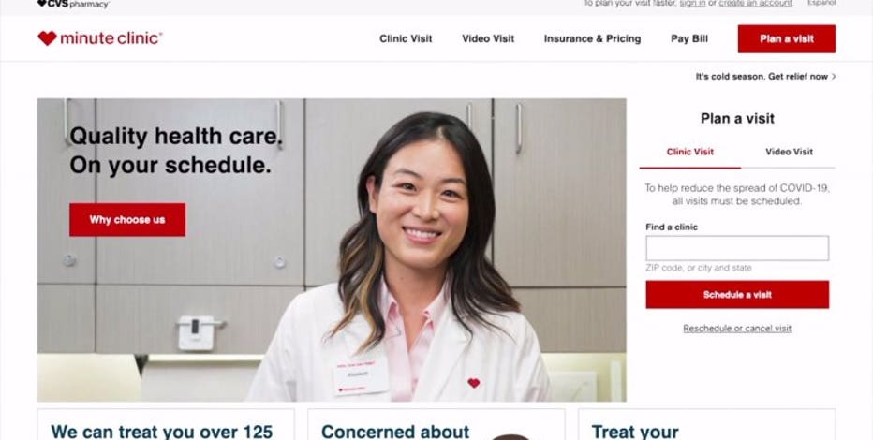Switch language to Español

pyautogui.click(x=821, y=4)
